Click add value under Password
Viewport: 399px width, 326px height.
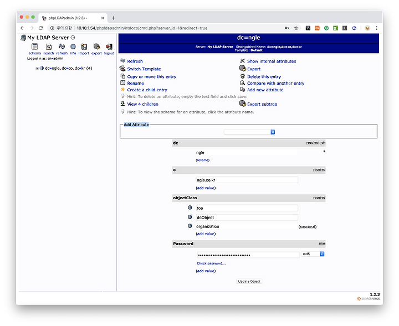pyautogui.click(x=206, y=271)
